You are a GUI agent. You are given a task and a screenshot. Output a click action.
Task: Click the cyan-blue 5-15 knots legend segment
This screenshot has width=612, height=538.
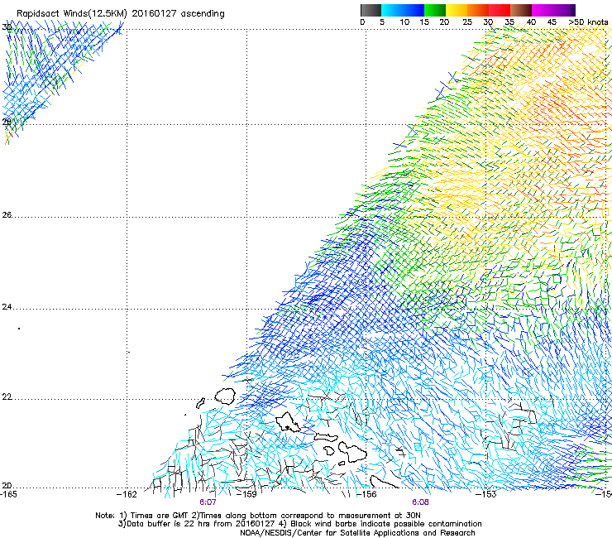tap(403, 10)
